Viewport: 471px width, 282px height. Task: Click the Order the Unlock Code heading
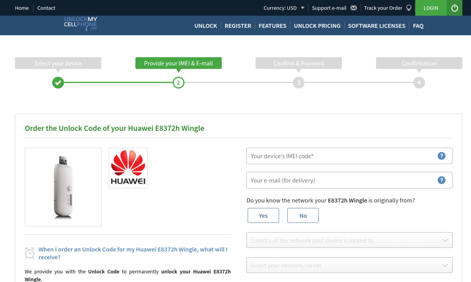coord(114,128)
